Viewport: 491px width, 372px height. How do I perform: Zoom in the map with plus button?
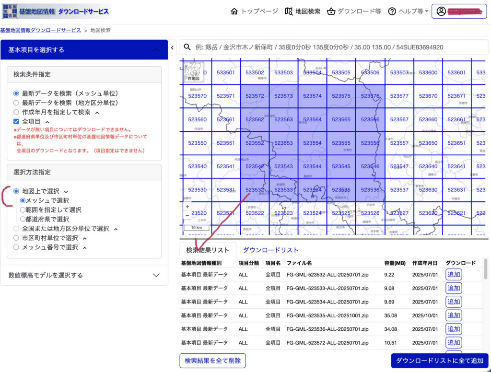[187, 207]
